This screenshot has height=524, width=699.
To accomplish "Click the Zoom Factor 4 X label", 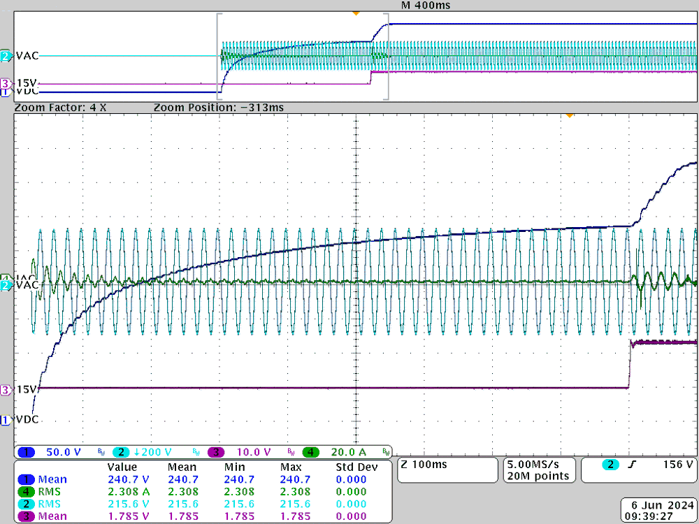I will pos(61,108).
